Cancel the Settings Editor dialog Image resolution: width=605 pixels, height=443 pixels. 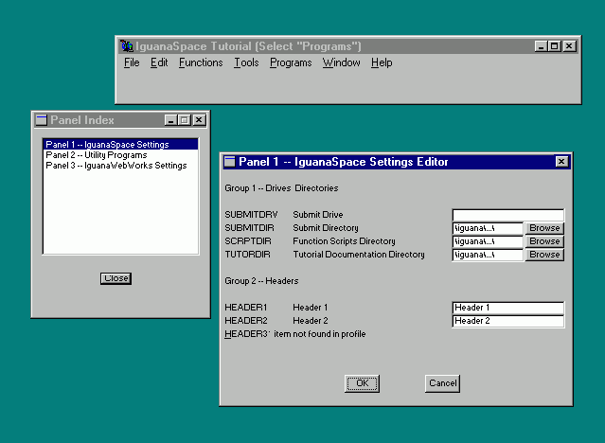442,383
